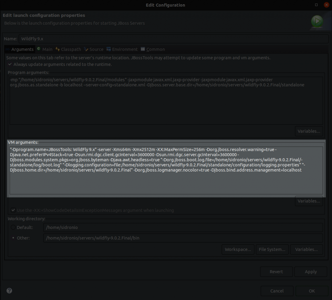Select Default working directory radio button
Image resolution: width=332 pixels, height=300 pixels.
13,227
